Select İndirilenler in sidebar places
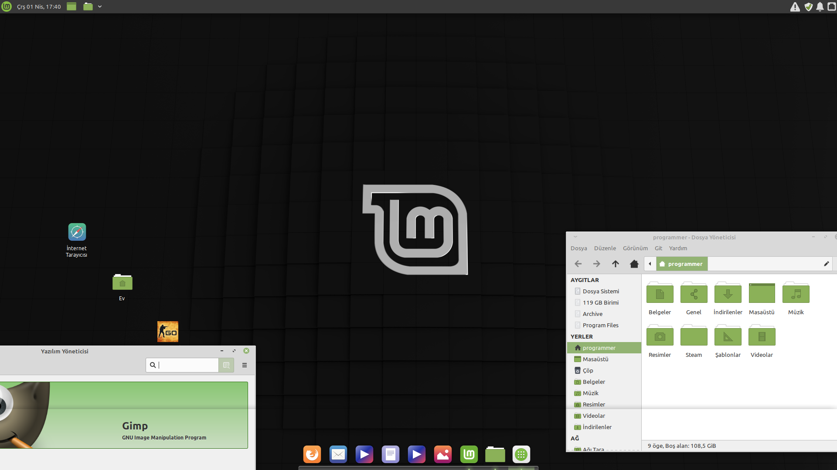Image resolution: width=837 pixels, height=470 pixels. tap(604, 427)
